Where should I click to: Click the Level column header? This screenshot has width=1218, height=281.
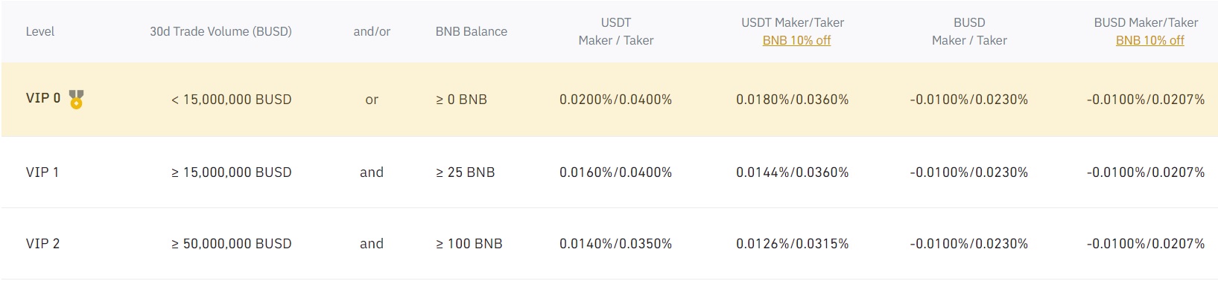click(40, 31)
